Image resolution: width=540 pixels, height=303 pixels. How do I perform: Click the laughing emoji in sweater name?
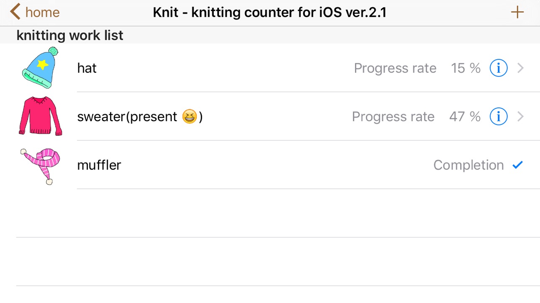click(x=190, y=117)
